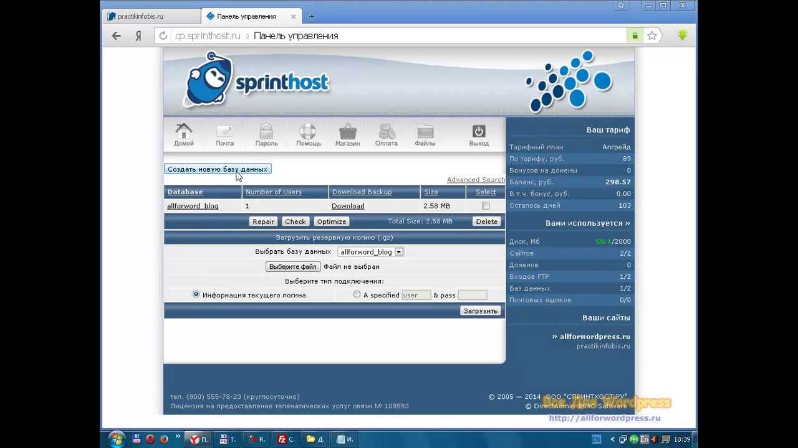
Task: Click the Выход power icon
Action: click(479, 134)
